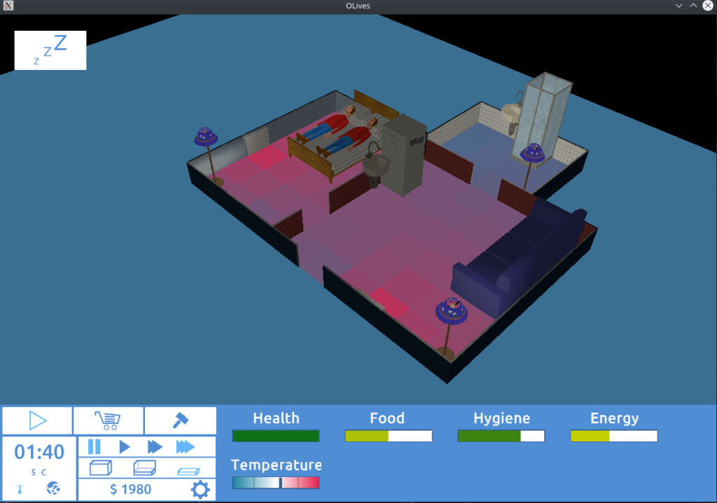Minimize the OLives window
This screenshot has width=717, height=503.
pos(679,6)
